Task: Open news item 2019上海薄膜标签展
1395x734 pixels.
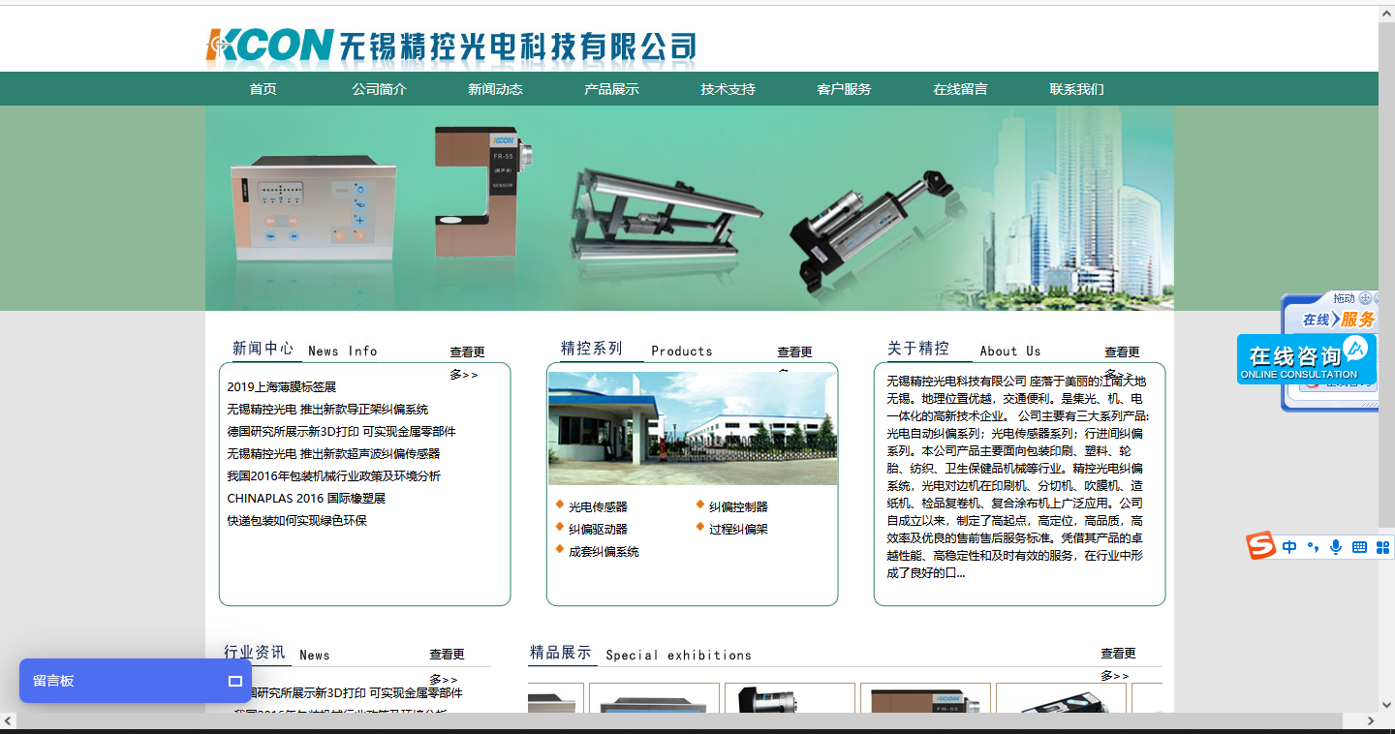Action: click(x=281, y=387)
